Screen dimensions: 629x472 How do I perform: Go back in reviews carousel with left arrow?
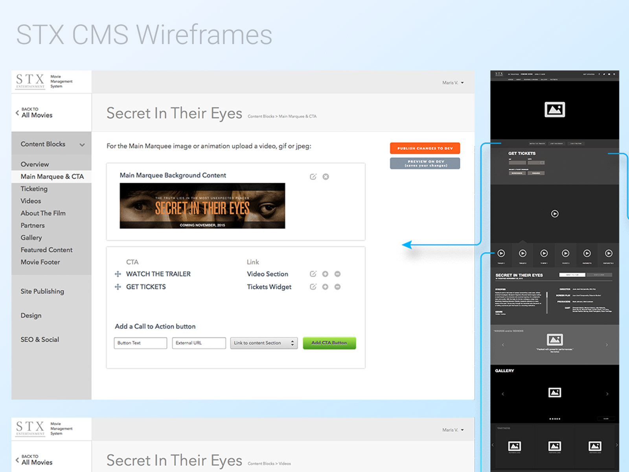503,345
